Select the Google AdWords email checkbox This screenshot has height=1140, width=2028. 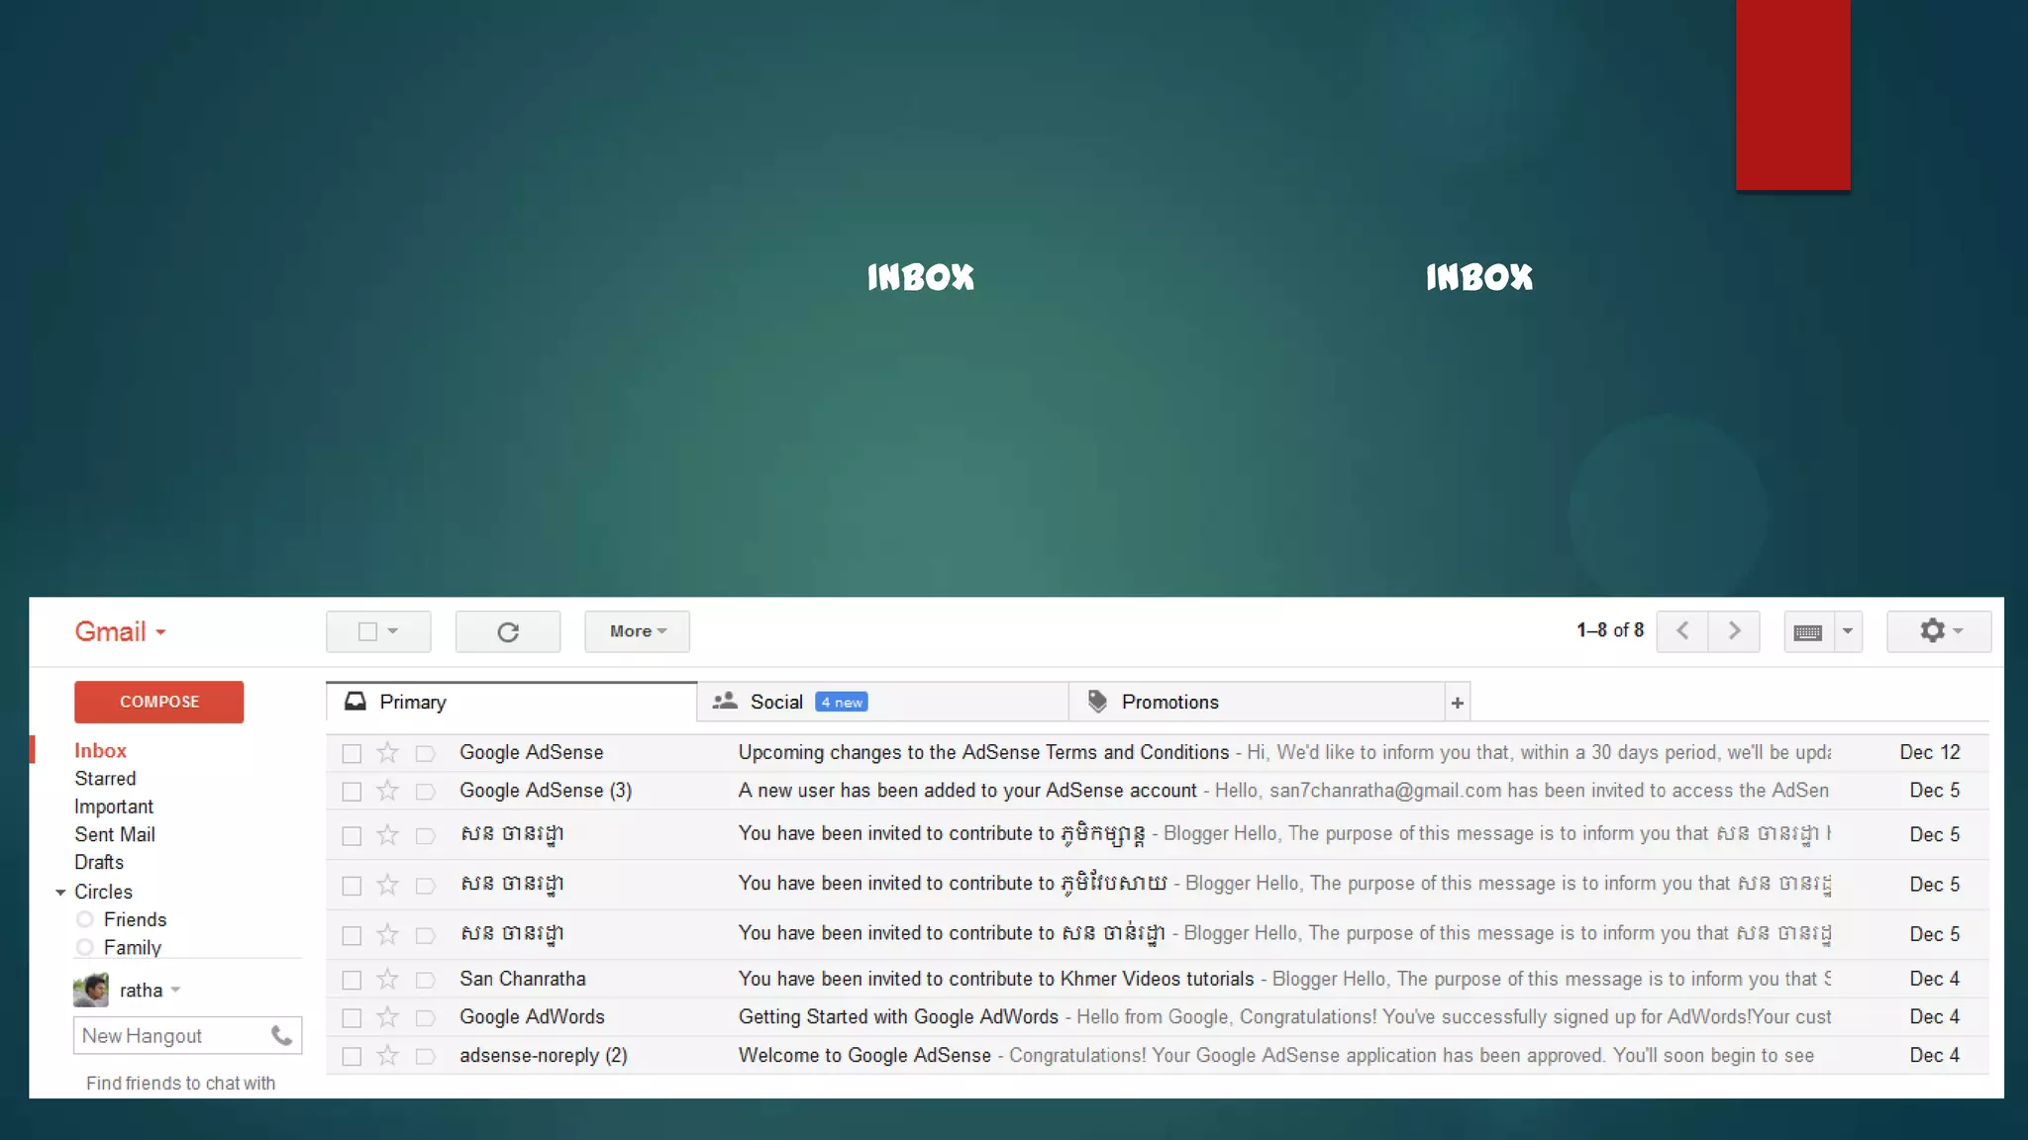352,1017
